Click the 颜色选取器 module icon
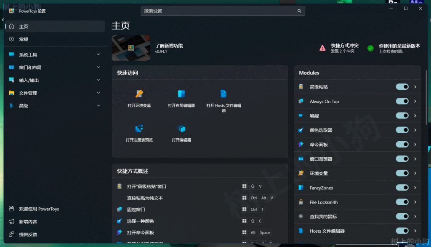The image size is (431, 247). (301, 130)
